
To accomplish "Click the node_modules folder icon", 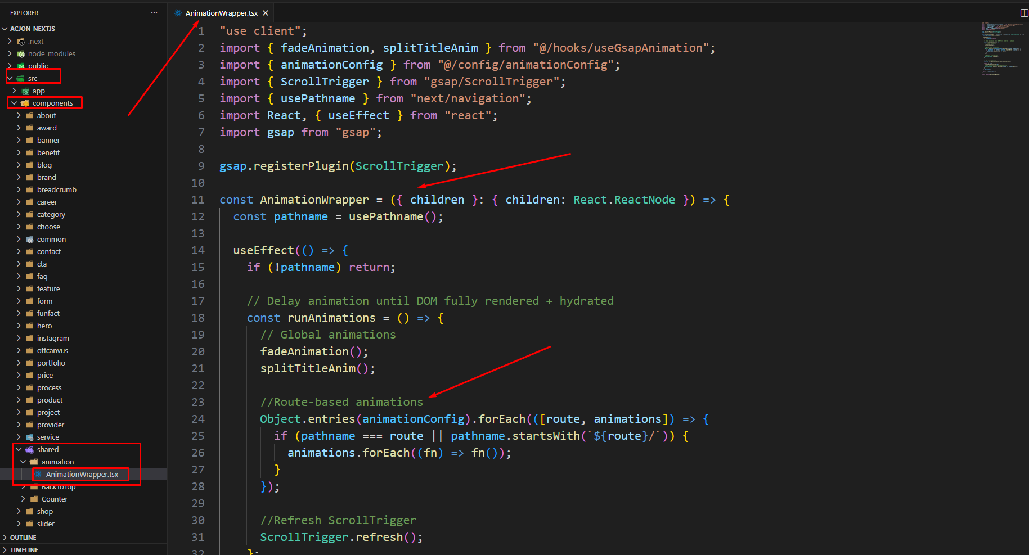I will click(21, 54).
